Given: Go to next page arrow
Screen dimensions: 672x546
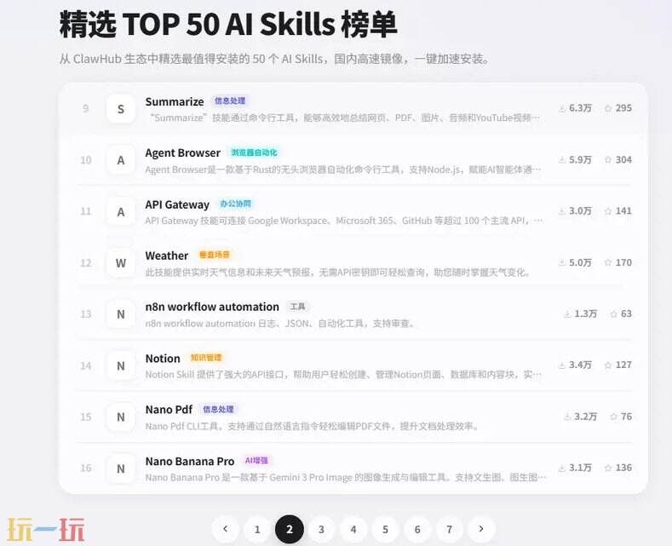Looking at the screenshot, I should pos(481,529).
